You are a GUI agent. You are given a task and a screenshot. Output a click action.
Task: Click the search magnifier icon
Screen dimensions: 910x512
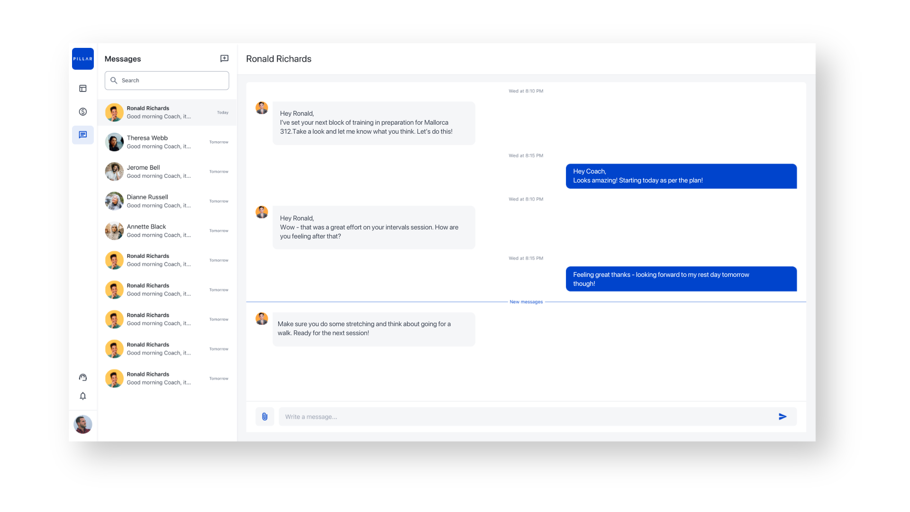click(x=114, y=80)
